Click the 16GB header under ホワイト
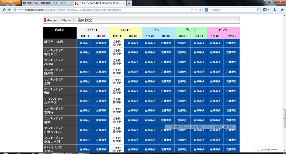The height and width of the screenshot is (154, 286). tap(85, 36)
